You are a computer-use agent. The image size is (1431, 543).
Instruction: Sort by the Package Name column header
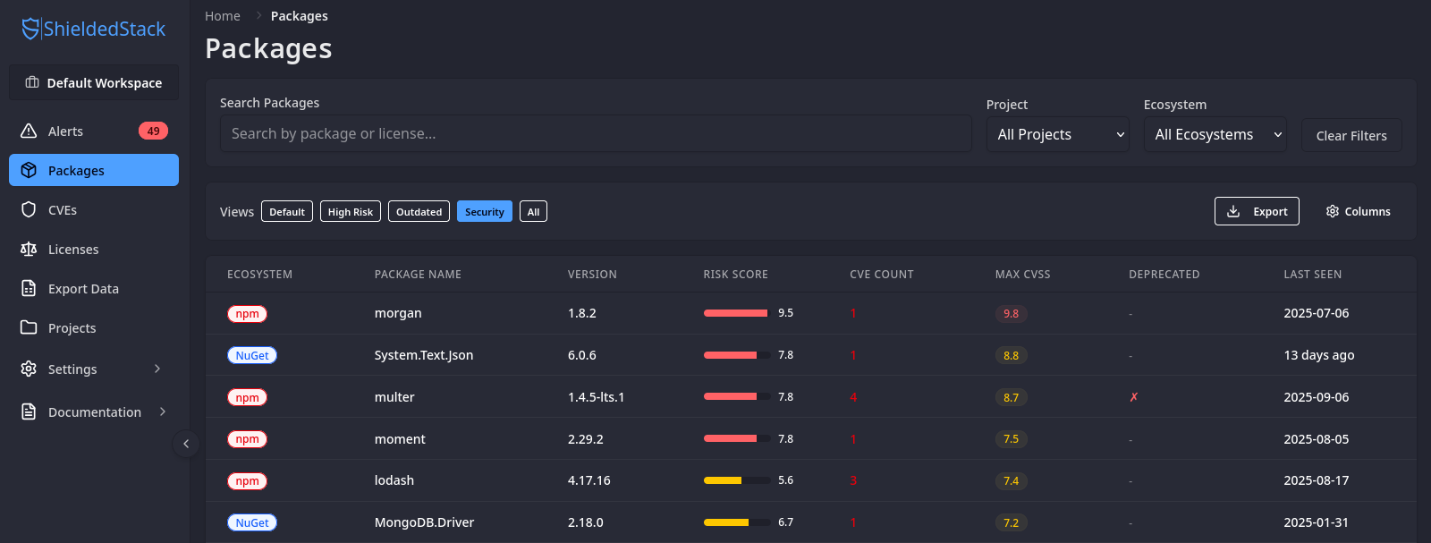[x=418, y=275]
